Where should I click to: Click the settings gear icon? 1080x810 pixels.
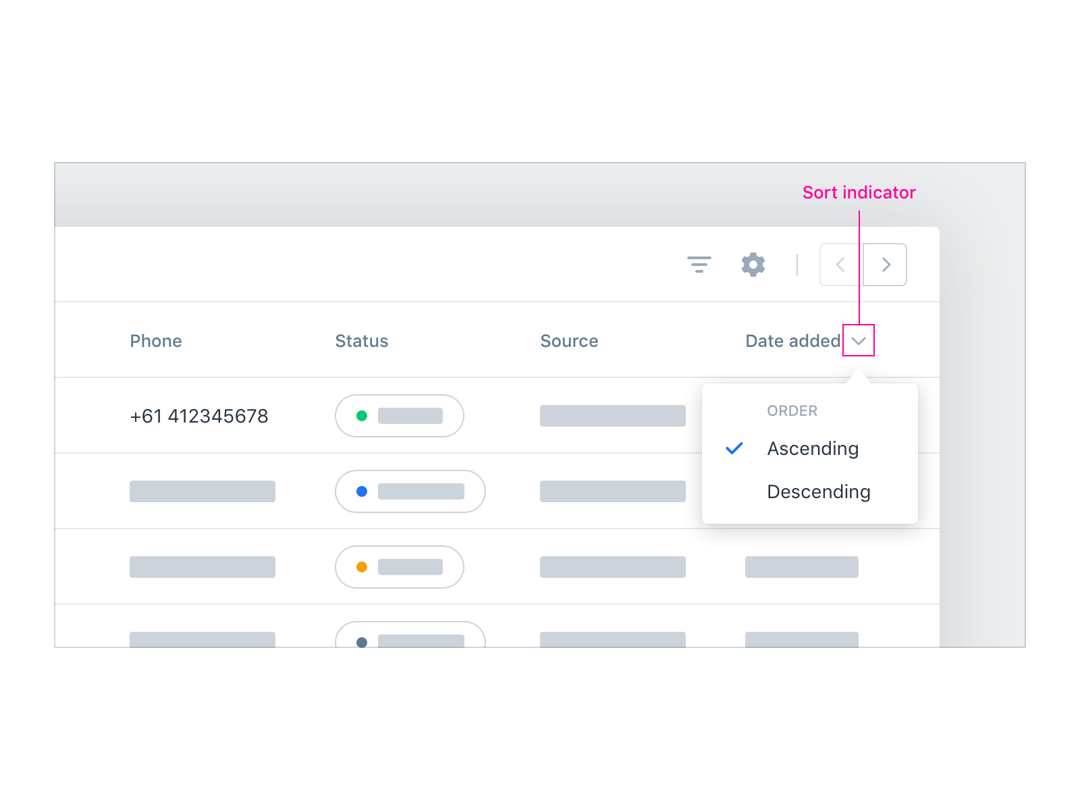pyautogui.click(x=754, y=265)
